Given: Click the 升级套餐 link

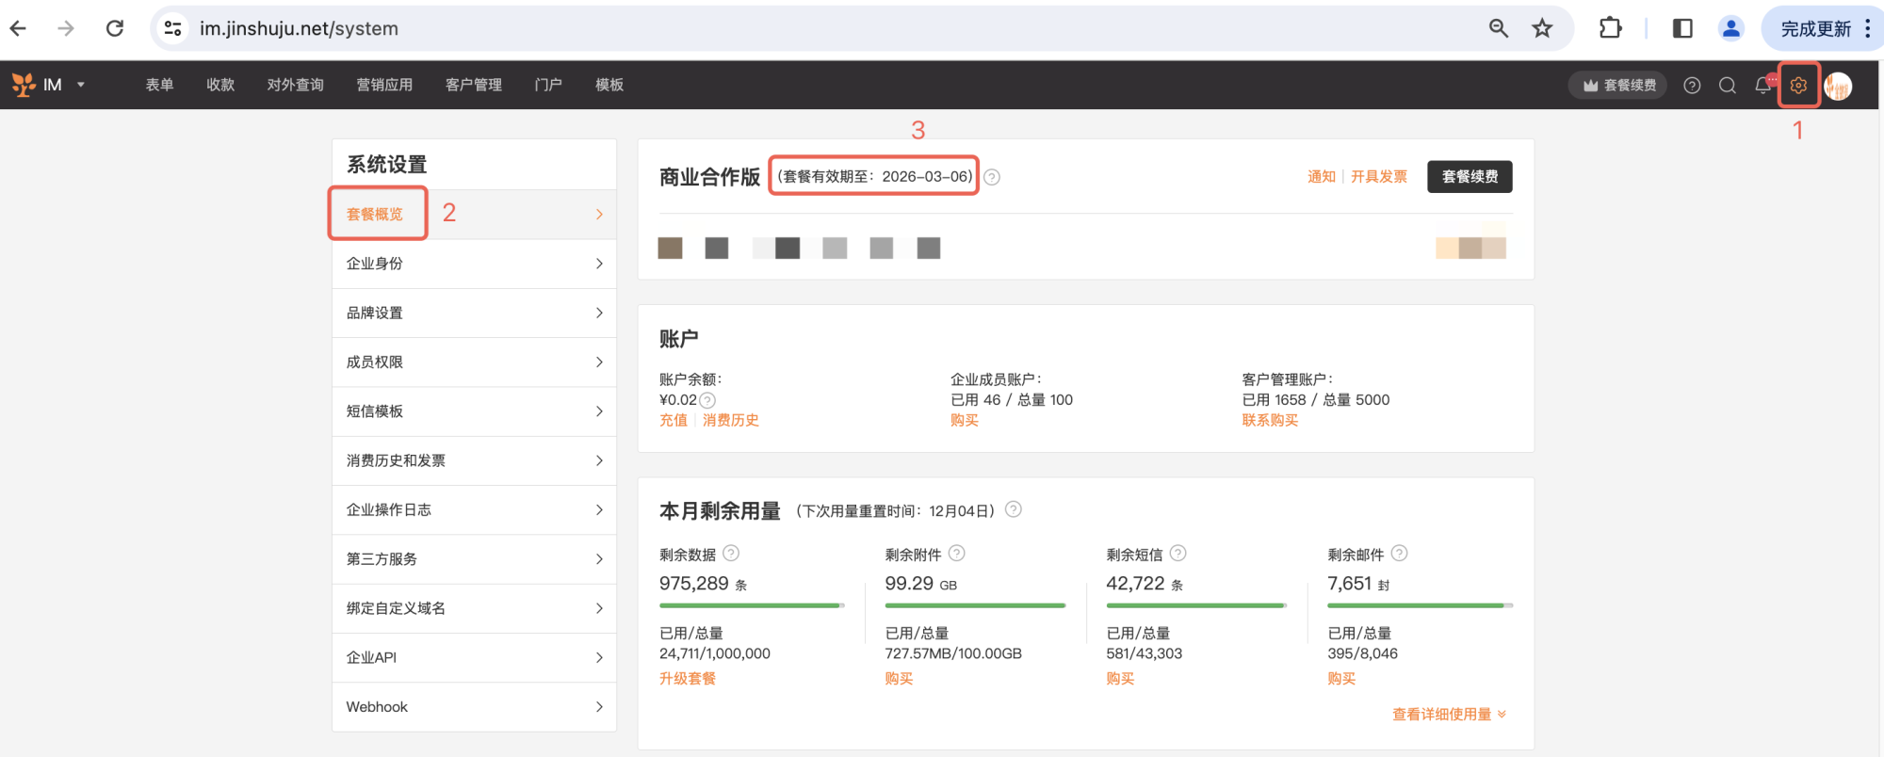Looking at the screenshot, I should pyautogui.click(x=688, y=679).
